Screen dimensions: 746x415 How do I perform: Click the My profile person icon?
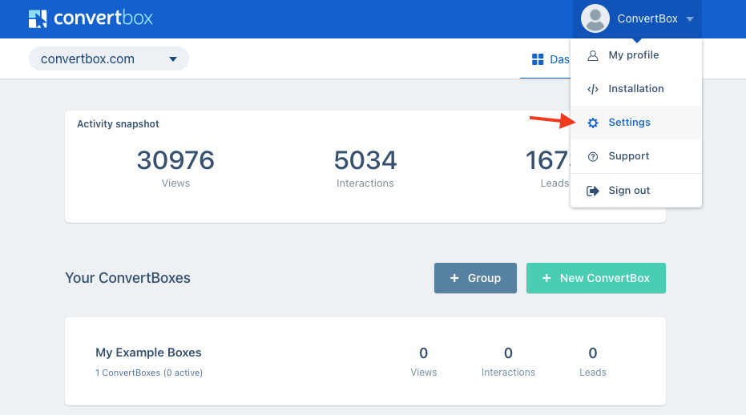[592, 56]
